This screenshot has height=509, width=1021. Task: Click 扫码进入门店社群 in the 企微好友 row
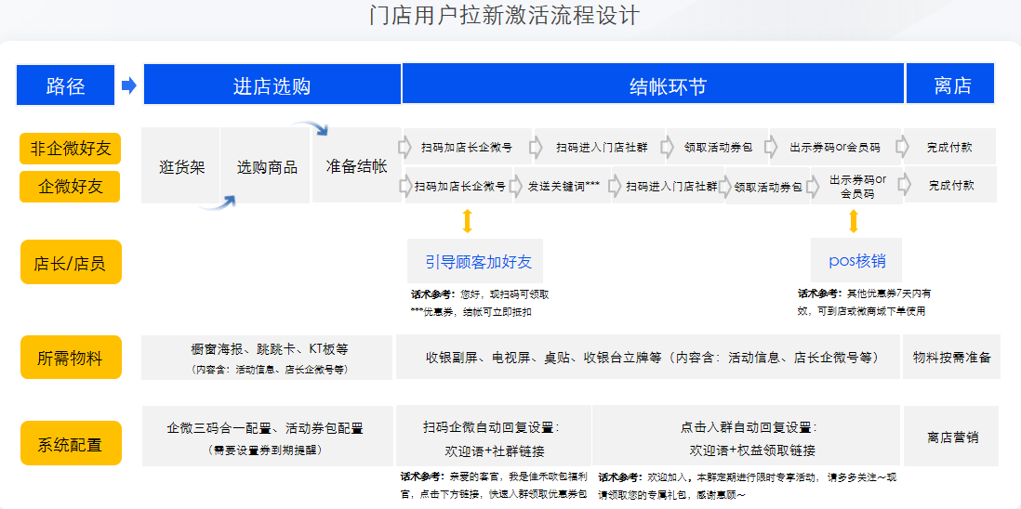pos(671,186)
